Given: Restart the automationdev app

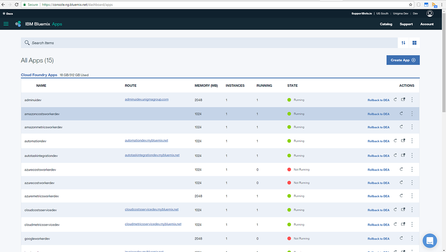Looking at the screenshot, I should [395, 141].
